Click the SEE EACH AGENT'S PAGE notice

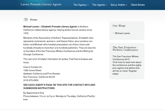click(59, 87)
